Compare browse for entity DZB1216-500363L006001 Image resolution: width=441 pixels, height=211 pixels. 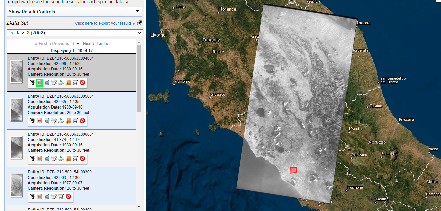click(47, 158)
